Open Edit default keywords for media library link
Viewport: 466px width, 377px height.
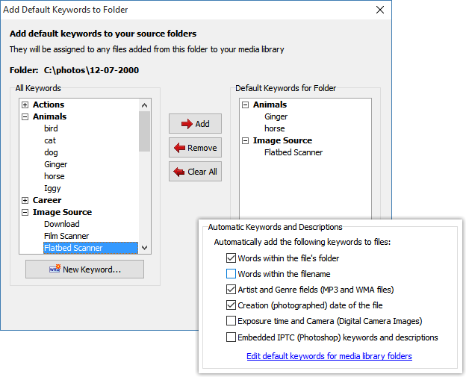[x=329, y=356]
